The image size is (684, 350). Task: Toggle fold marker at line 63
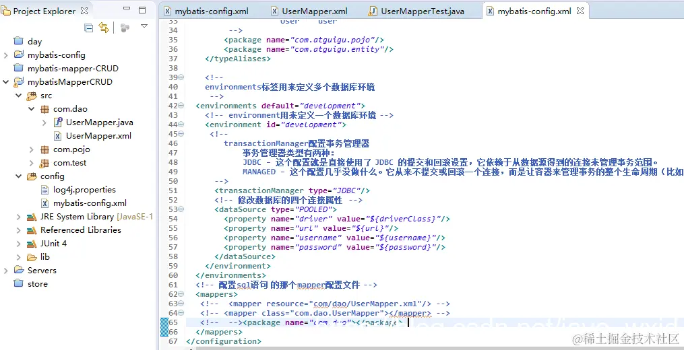coord(181,304)
